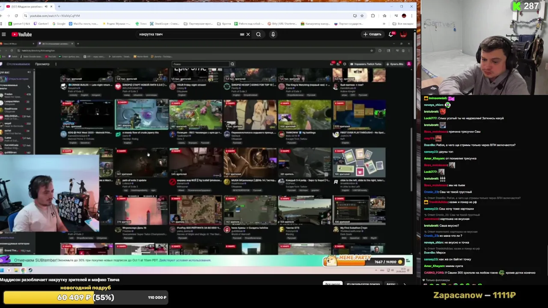Open the Все закладки folder

403,24
